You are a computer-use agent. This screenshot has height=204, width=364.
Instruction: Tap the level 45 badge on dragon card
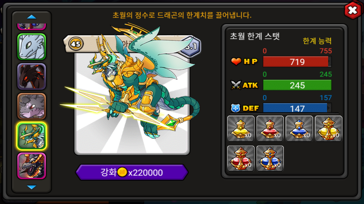pos(76,44)
